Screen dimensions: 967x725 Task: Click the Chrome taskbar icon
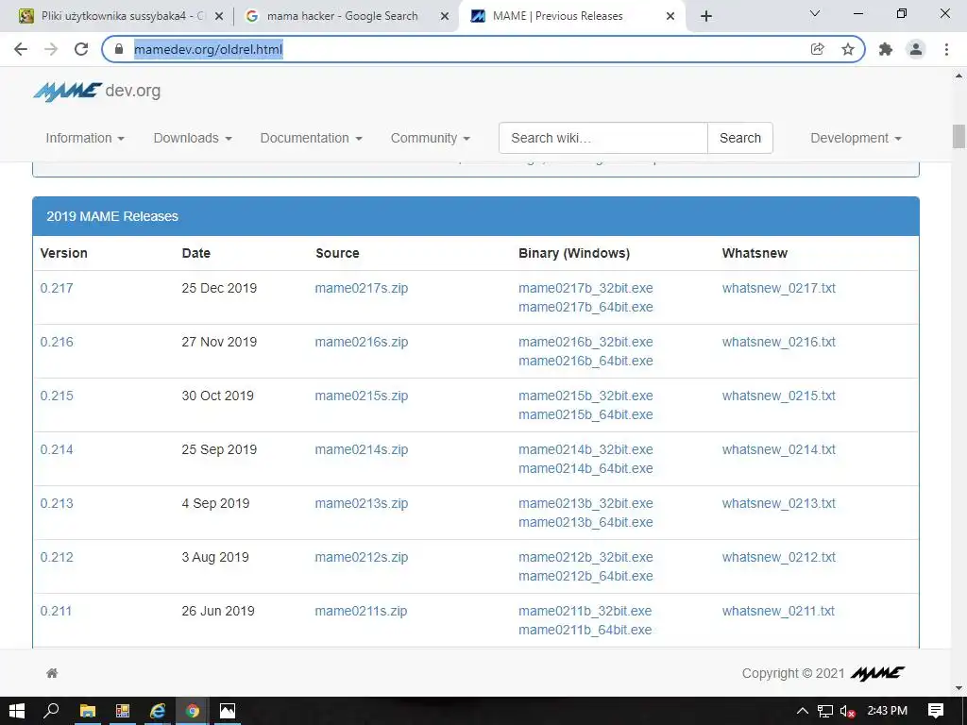tap(193, 711)
